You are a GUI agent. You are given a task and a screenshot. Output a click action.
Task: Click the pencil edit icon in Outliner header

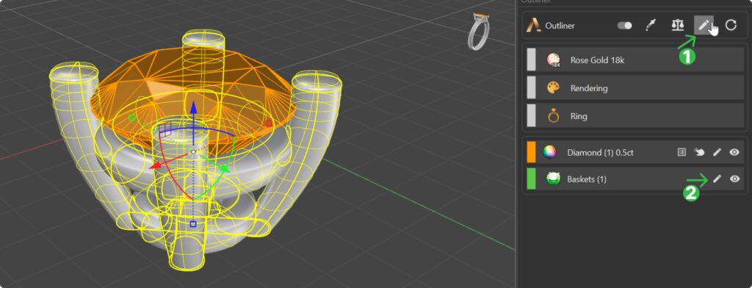[x=704, y=26]
